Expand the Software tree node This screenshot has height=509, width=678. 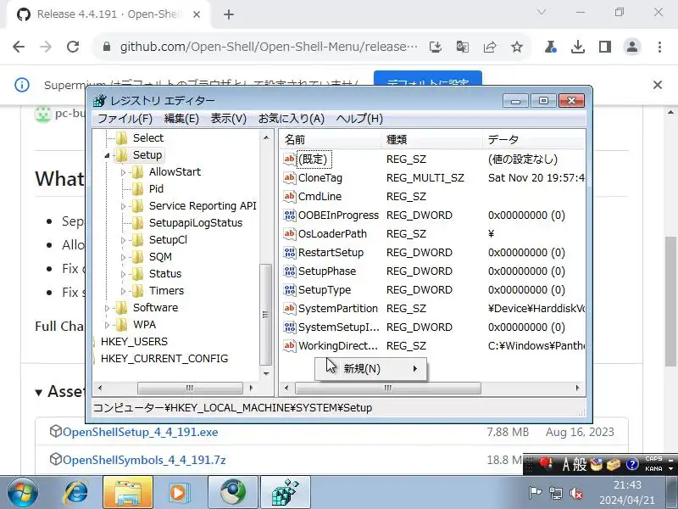pyautogui.click(x=107, y=308)
